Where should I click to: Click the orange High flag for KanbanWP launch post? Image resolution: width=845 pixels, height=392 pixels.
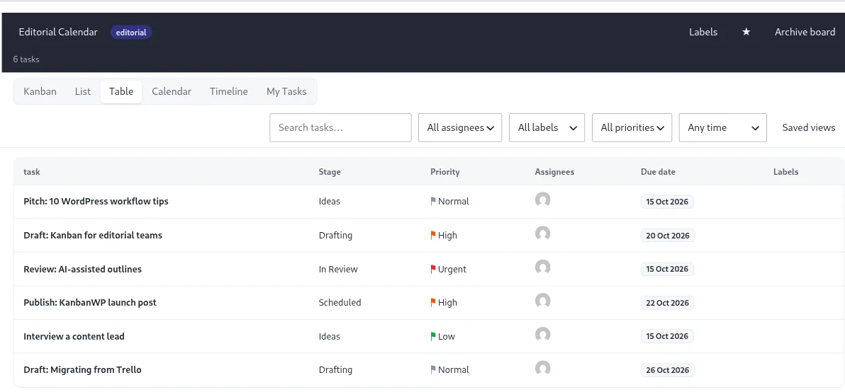point(432,303)
